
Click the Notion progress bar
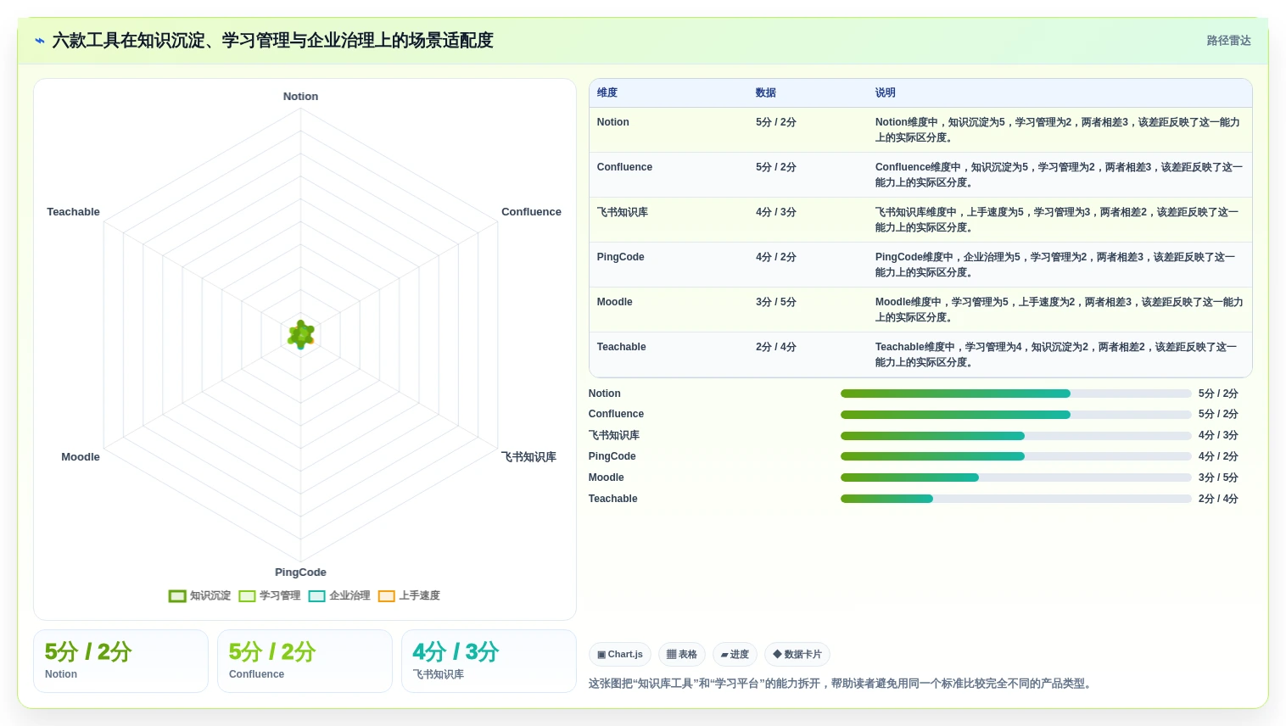pos(1016,394)
